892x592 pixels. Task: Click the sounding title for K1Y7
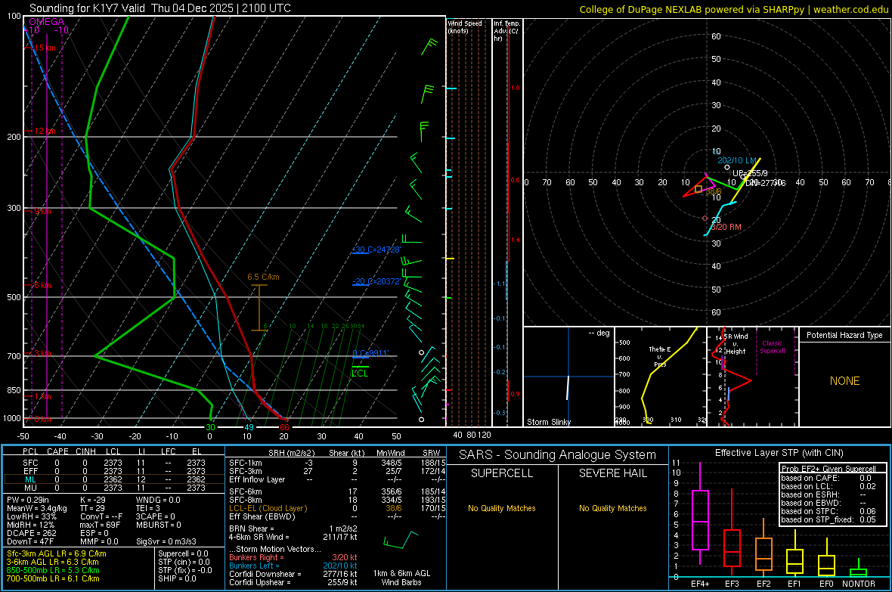[x=160, y=8]
